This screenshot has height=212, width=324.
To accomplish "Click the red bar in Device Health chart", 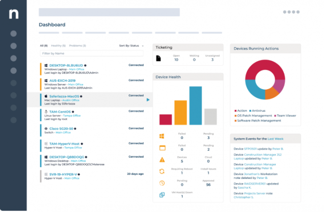I will pyautogui.click(x=166, y=120).
